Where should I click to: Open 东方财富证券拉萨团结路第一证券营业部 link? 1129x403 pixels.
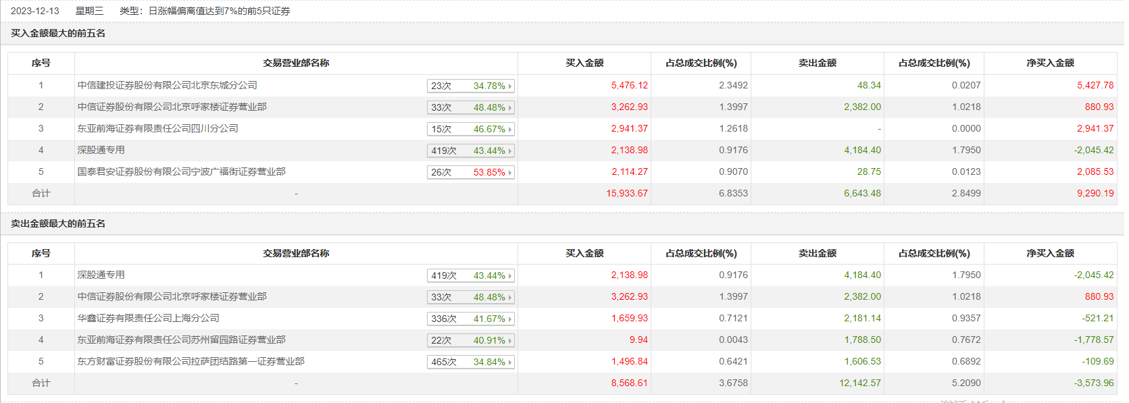click(191, 361)
